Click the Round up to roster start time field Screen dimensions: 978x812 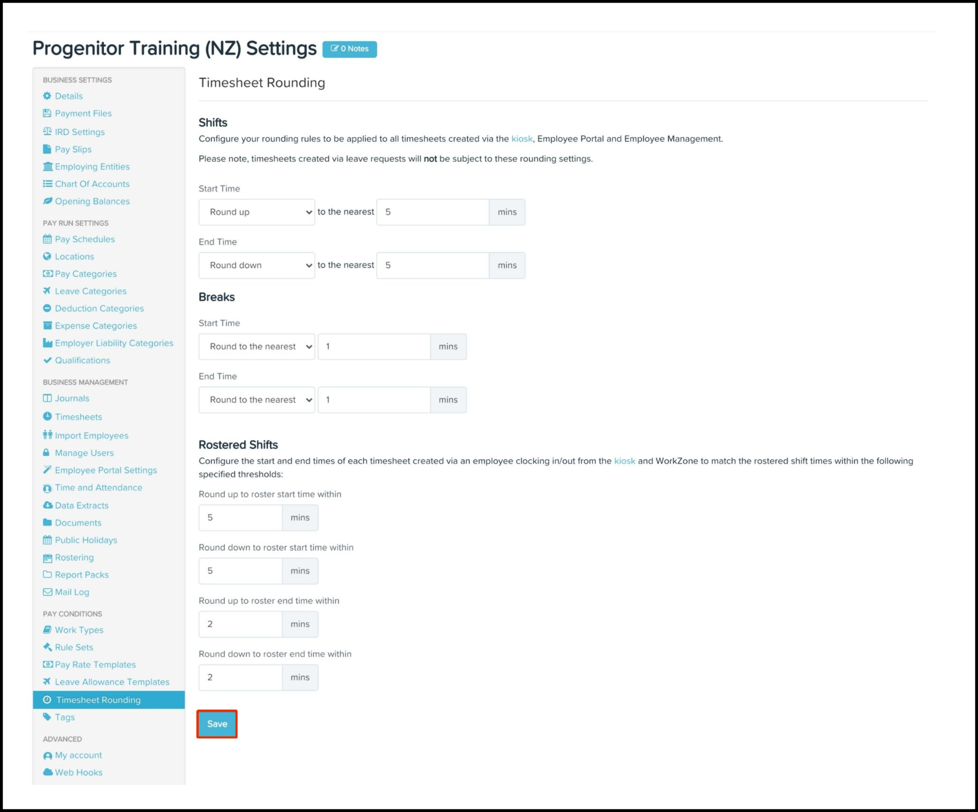coord(240,517)
